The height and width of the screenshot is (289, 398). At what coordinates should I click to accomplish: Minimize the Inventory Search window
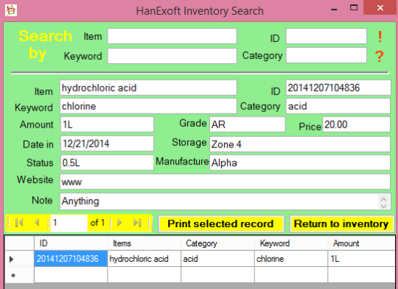pyautogui.click(x=334, y=9)
